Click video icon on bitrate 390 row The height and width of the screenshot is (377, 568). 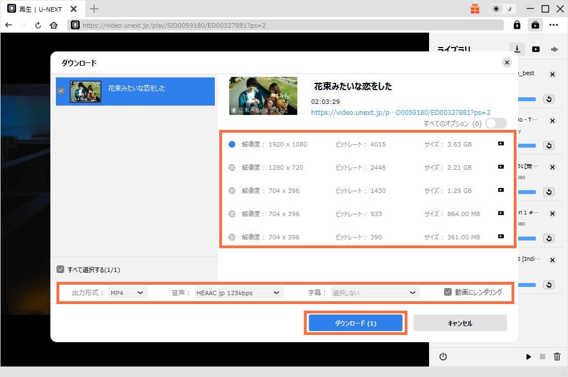(500, 236)
